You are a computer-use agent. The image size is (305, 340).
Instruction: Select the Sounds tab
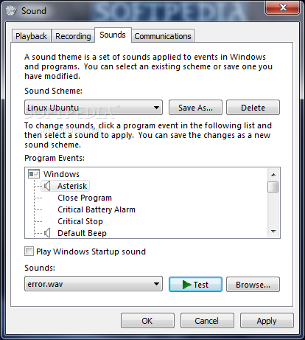113,35
